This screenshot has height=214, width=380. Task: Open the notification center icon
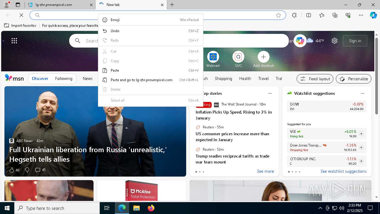(x=370, y=208)
